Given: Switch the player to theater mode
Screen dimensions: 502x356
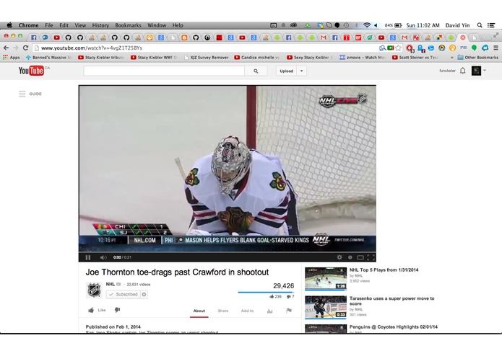Looking at the screenshot, I should pos(360,257).
